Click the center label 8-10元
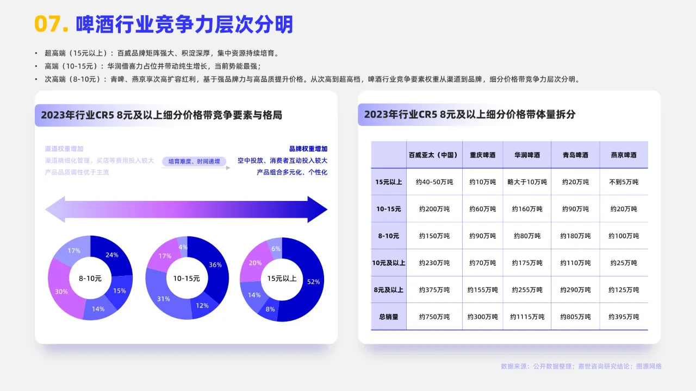Viewport: 696px width, 391px height. coord(90,278)
